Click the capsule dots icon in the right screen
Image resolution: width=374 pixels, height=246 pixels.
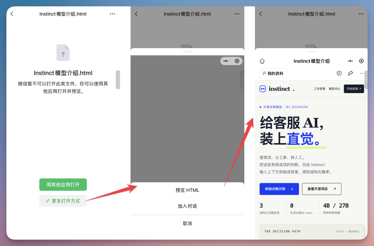click(350, 61)
